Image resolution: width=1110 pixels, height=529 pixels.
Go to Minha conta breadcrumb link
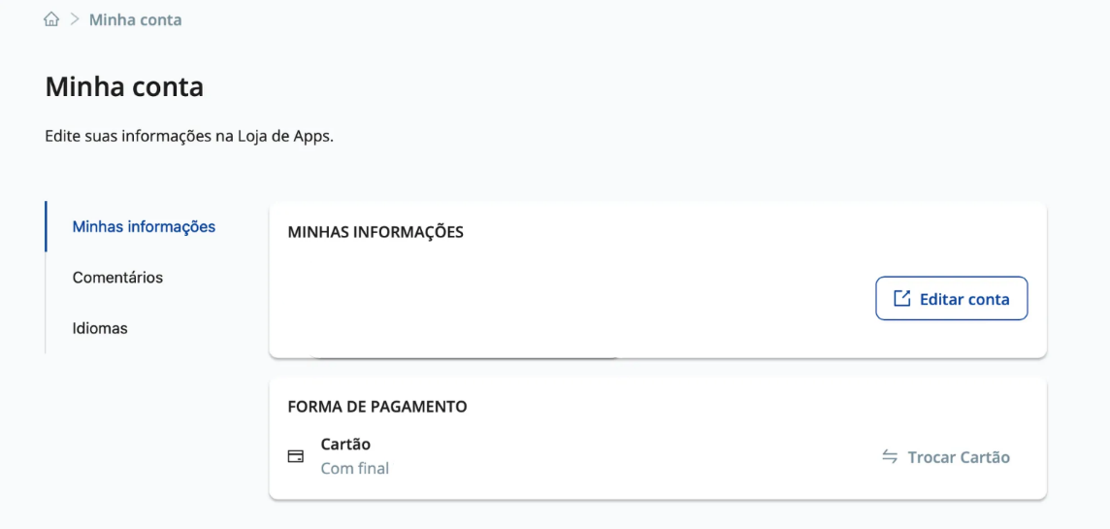[x=135, y=19]
